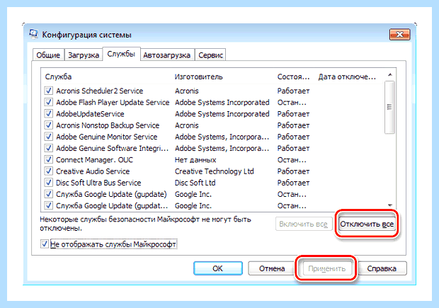Screen dimensions: 439x308
Task: Select 'Connect Manager. OUC' row name
Action: 94,159
